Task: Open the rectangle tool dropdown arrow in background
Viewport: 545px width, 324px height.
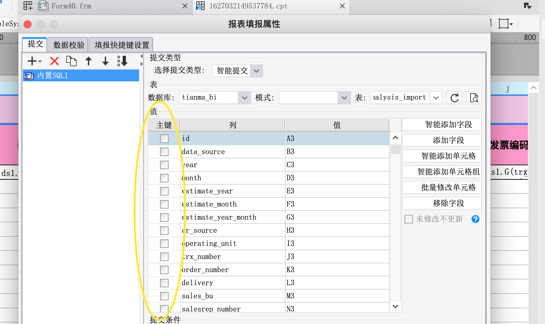Action: coord(511,24)
